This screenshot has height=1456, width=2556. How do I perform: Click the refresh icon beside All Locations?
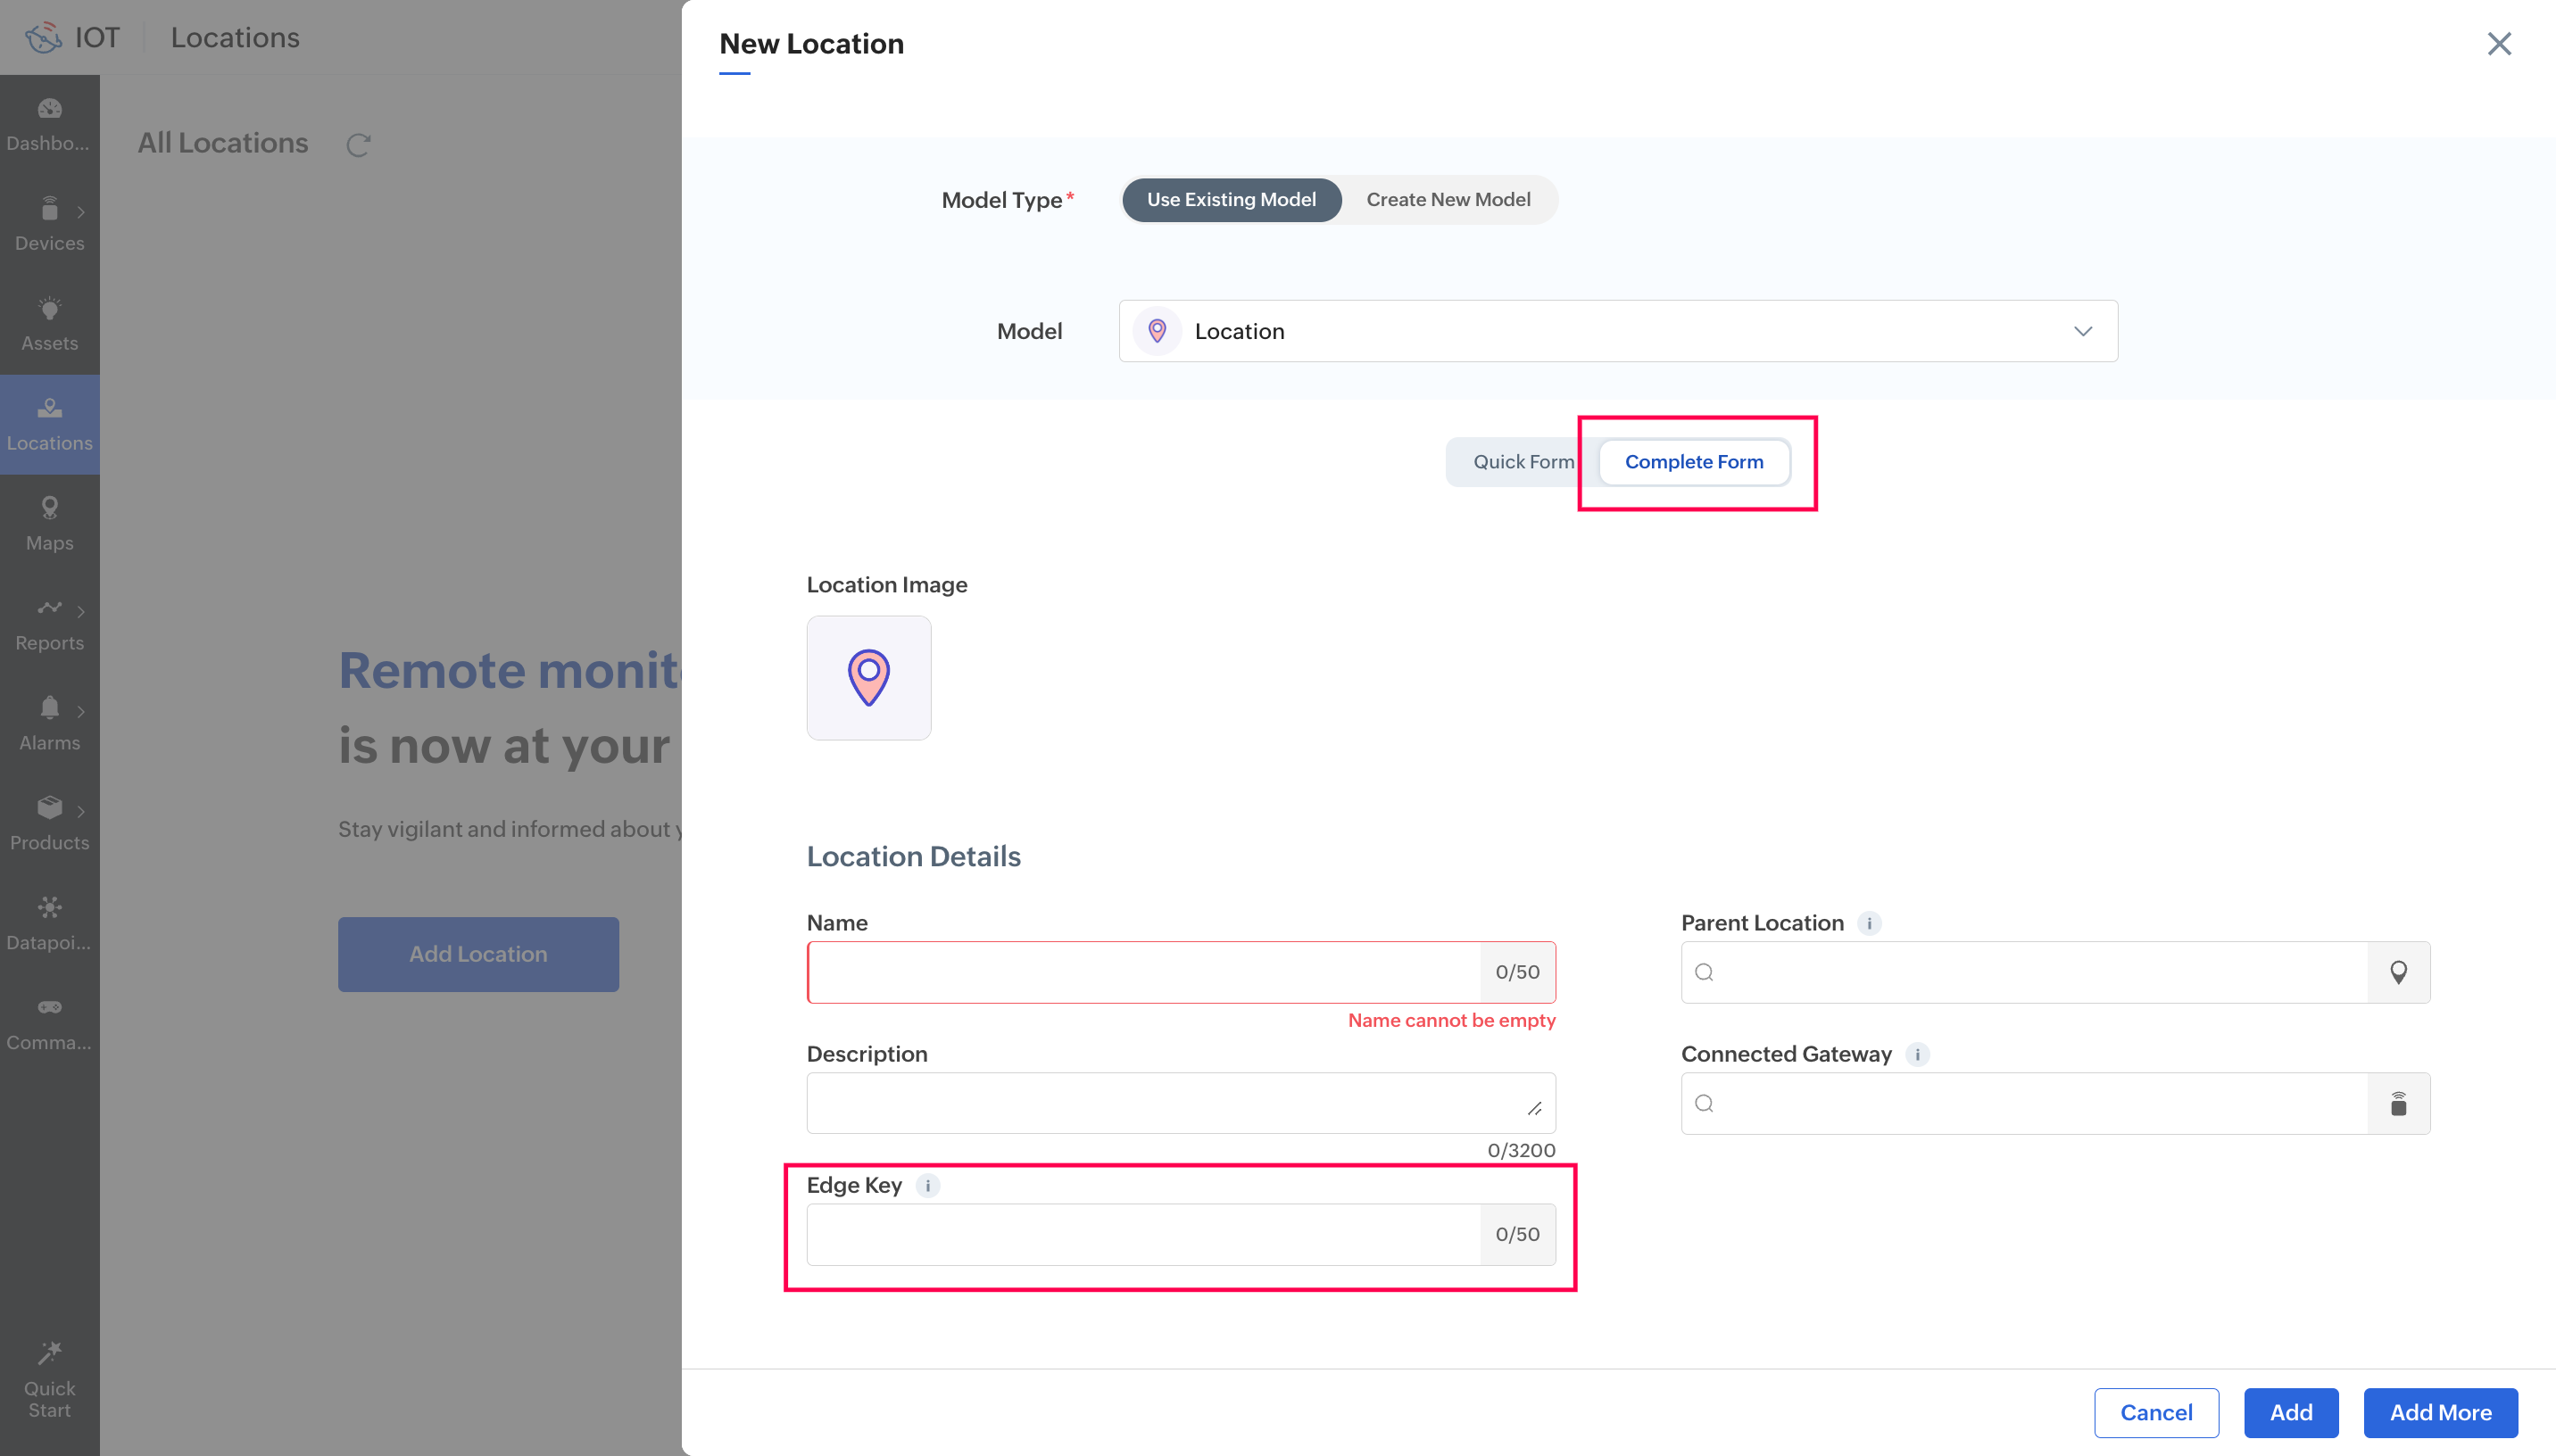pyautogui.click(x=358, y=145)
